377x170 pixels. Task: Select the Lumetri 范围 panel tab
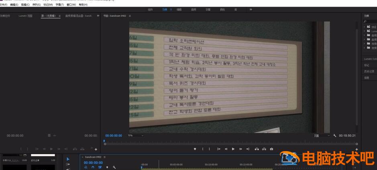point(25,16)
